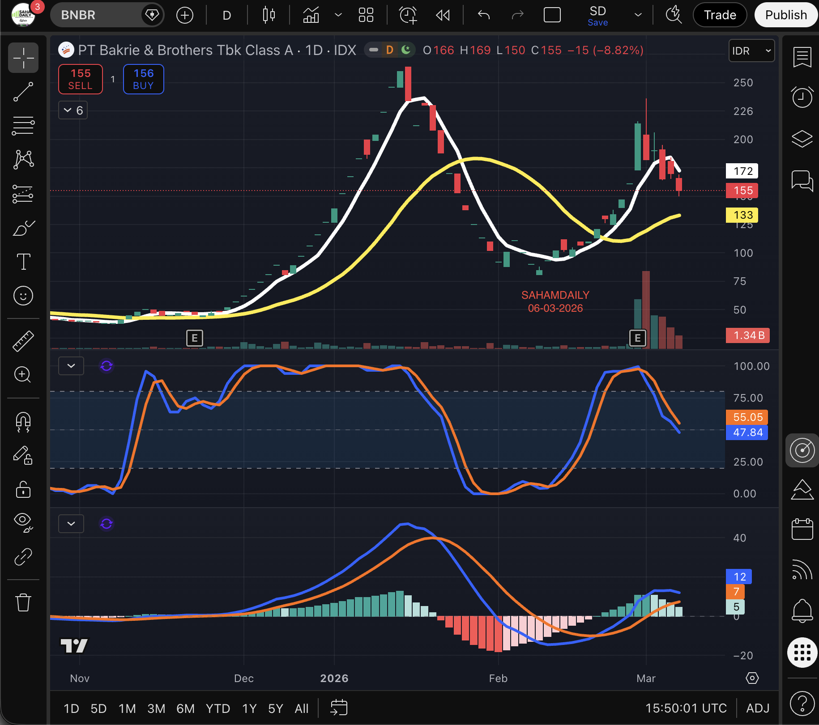Expand the SD layout dropdown arrow
Screen dimensions: 819x725
[638, 15]
